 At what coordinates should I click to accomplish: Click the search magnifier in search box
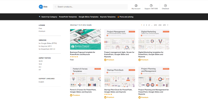tap(56, 7)
